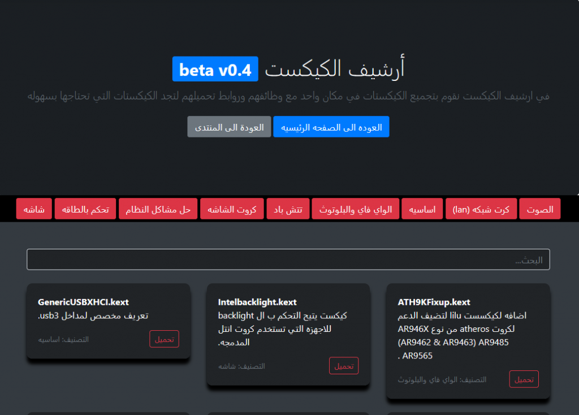Select the 'حل مشاكل النظام' category

pos(158,209)
